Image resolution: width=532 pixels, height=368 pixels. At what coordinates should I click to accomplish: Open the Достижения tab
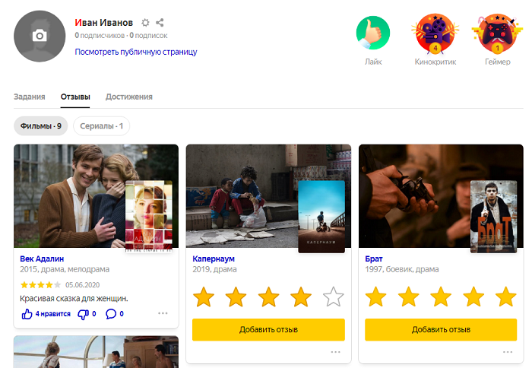(129, 97)
